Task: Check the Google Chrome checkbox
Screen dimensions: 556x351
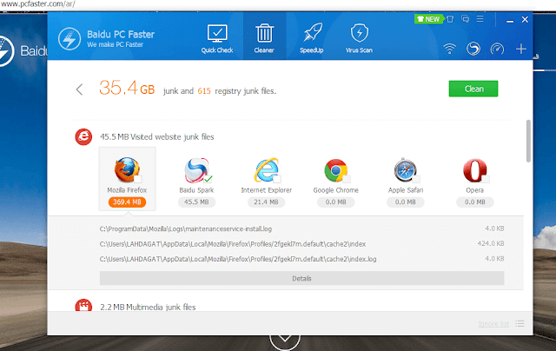Action: [x=347, y=179]
